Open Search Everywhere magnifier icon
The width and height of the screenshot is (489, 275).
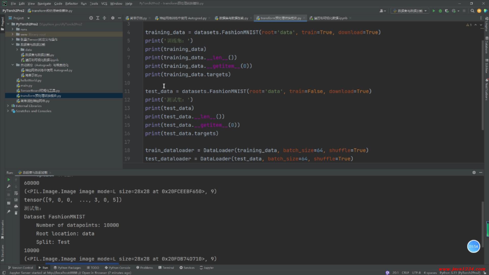(472, 11)
